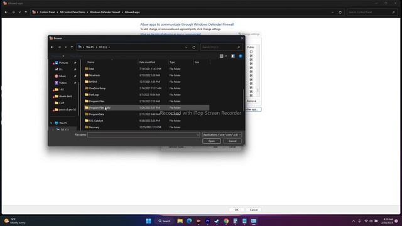This screenshot has height=226, width=402.
Task: Click Control Panel breadcrumb in address bar
Action: click(x=48, y=12)
